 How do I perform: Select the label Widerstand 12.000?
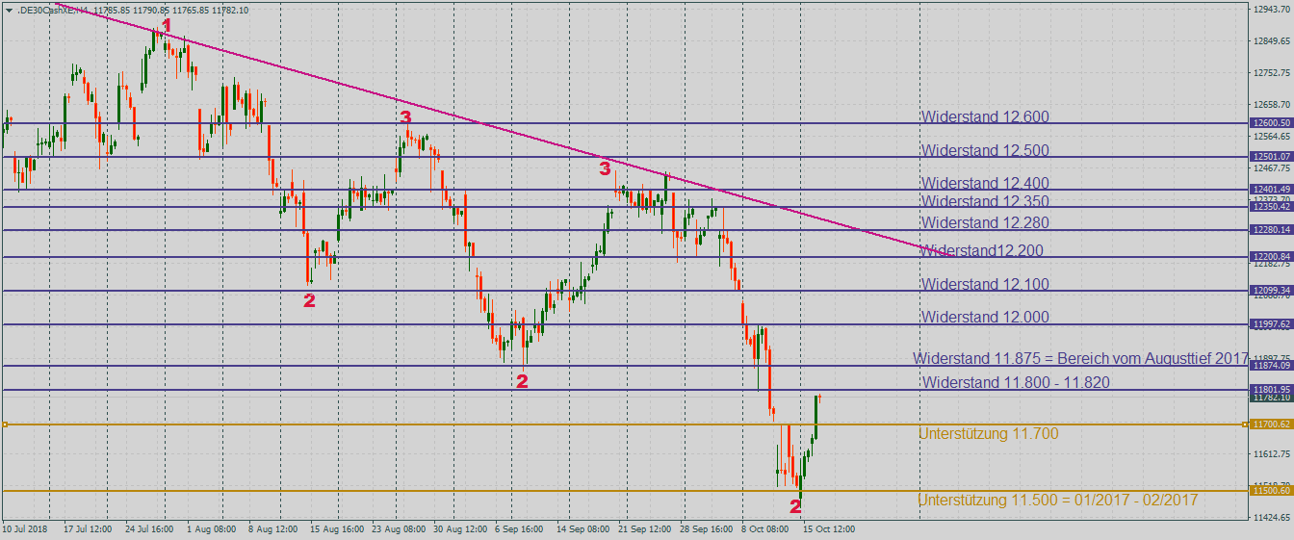[x=985, y=318]
